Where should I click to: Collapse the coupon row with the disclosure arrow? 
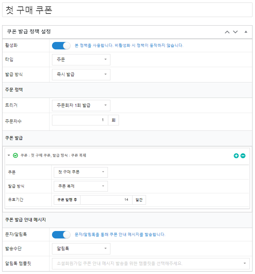coord(9,155)
